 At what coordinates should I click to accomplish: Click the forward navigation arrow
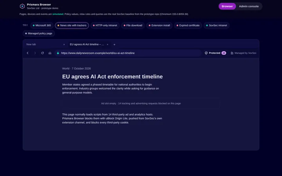pos(35,53)
